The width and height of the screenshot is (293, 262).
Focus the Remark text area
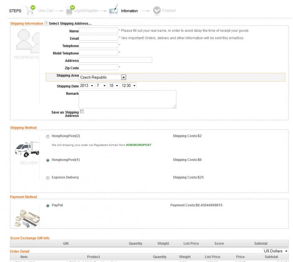(x=127, y=99)
